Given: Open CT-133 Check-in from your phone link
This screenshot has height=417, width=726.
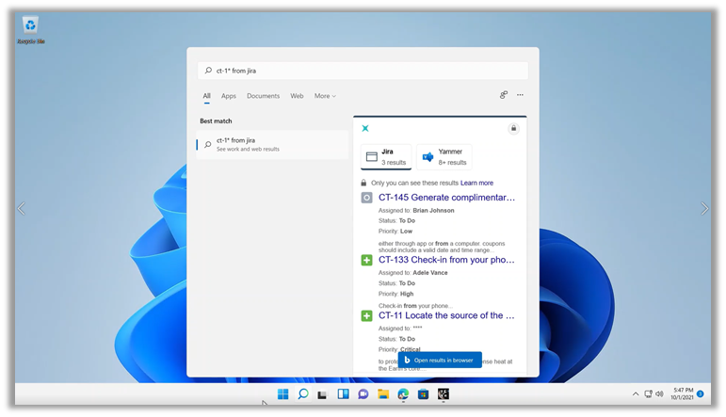Looking at the screenshot, I should (446, 260).
